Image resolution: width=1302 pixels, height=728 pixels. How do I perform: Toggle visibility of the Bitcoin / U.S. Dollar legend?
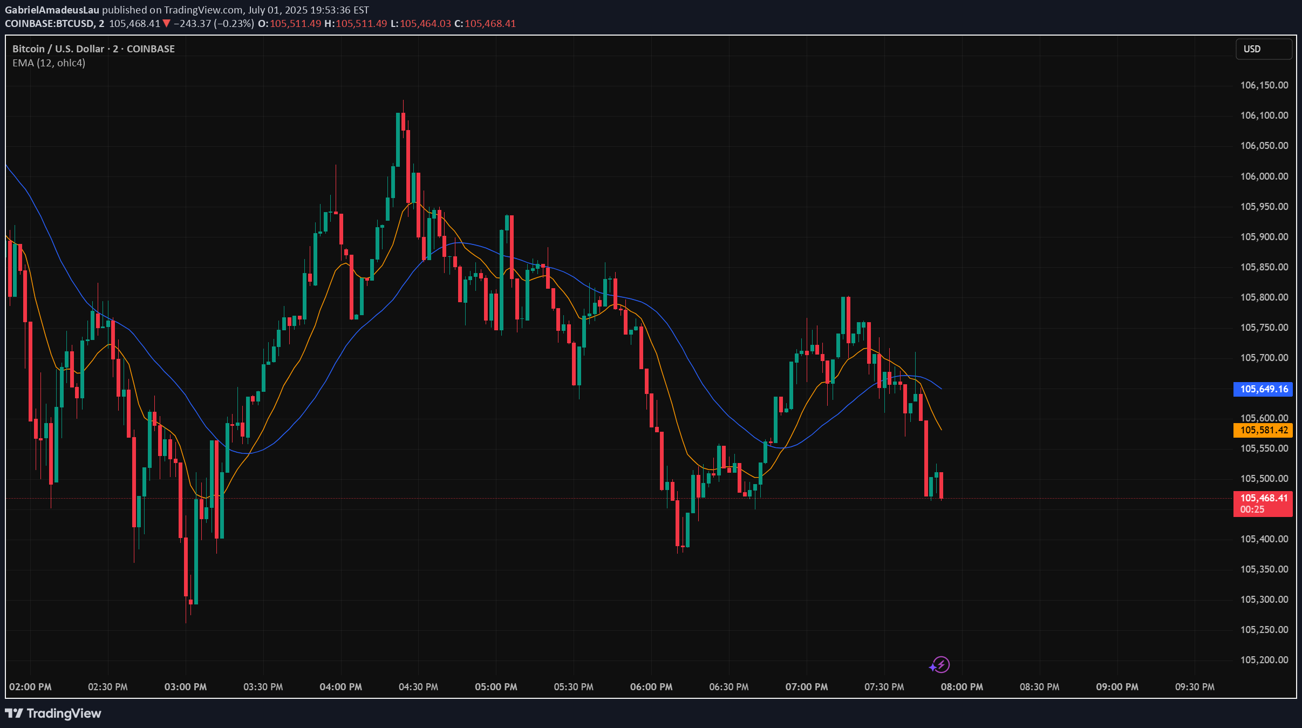click(x=93, y=48)
